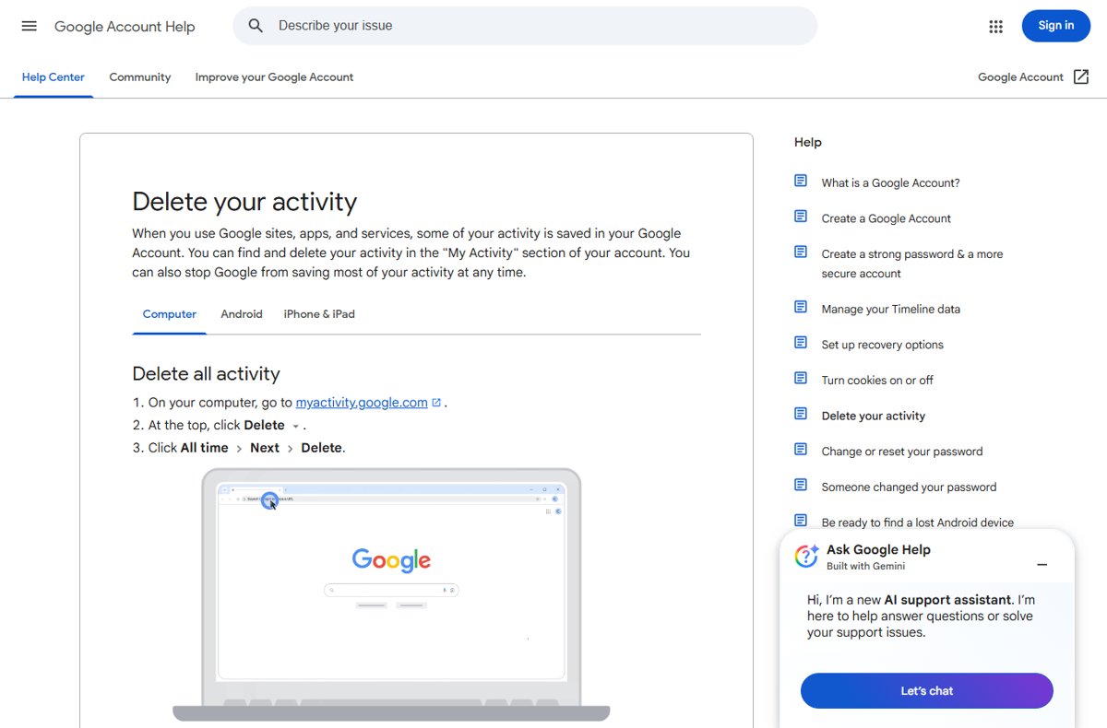This screenshot has height=728, width=1107.
Task: Switch to the Android tab
Action: [x=242, y=314]
